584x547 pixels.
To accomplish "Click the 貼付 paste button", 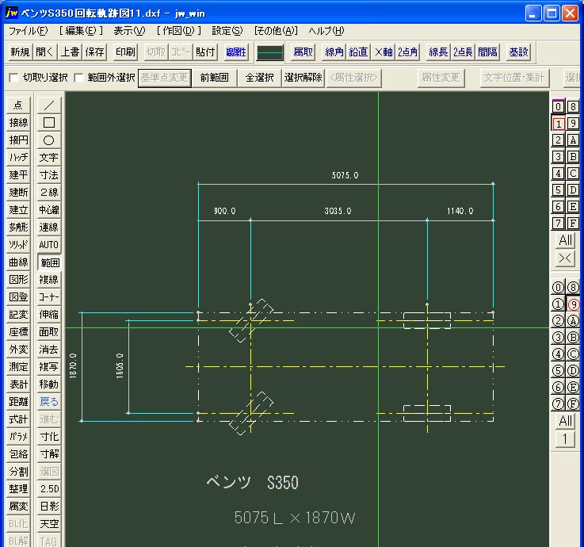I will (x=205, y=52).
